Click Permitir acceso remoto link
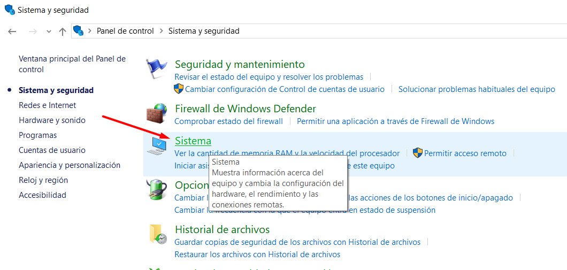The height and width of the screenshot is (270, 567). click(465, 153)
